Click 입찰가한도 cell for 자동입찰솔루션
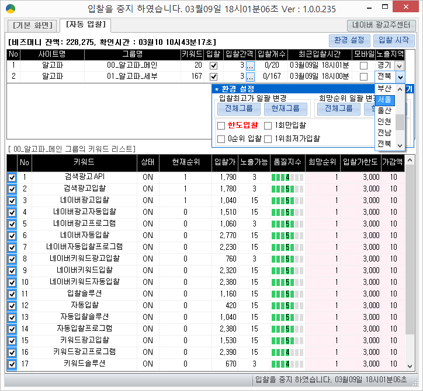Image resolution: width=423 pixels, height=391 pixels. tap(360, 317)
